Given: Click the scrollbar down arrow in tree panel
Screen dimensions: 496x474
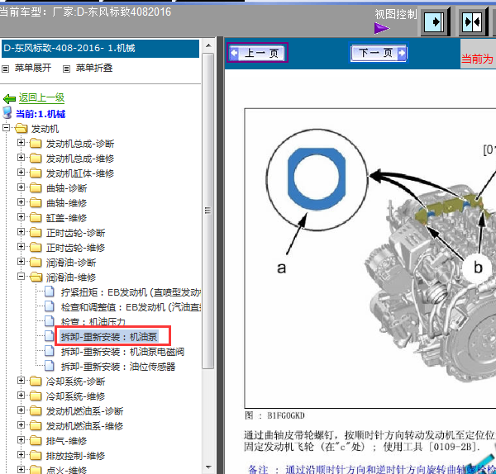Looking at the screenshot, I should (208, 467).
